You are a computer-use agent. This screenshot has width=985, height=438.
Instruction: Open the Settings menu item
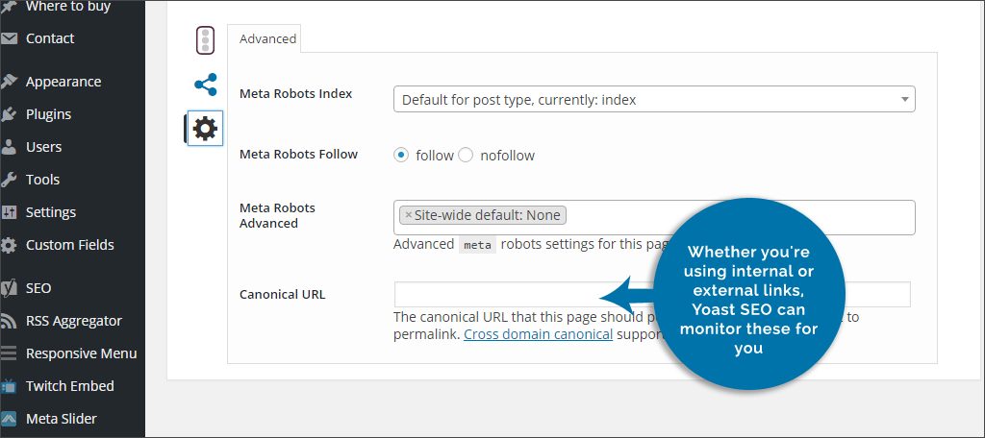[50, 212]
